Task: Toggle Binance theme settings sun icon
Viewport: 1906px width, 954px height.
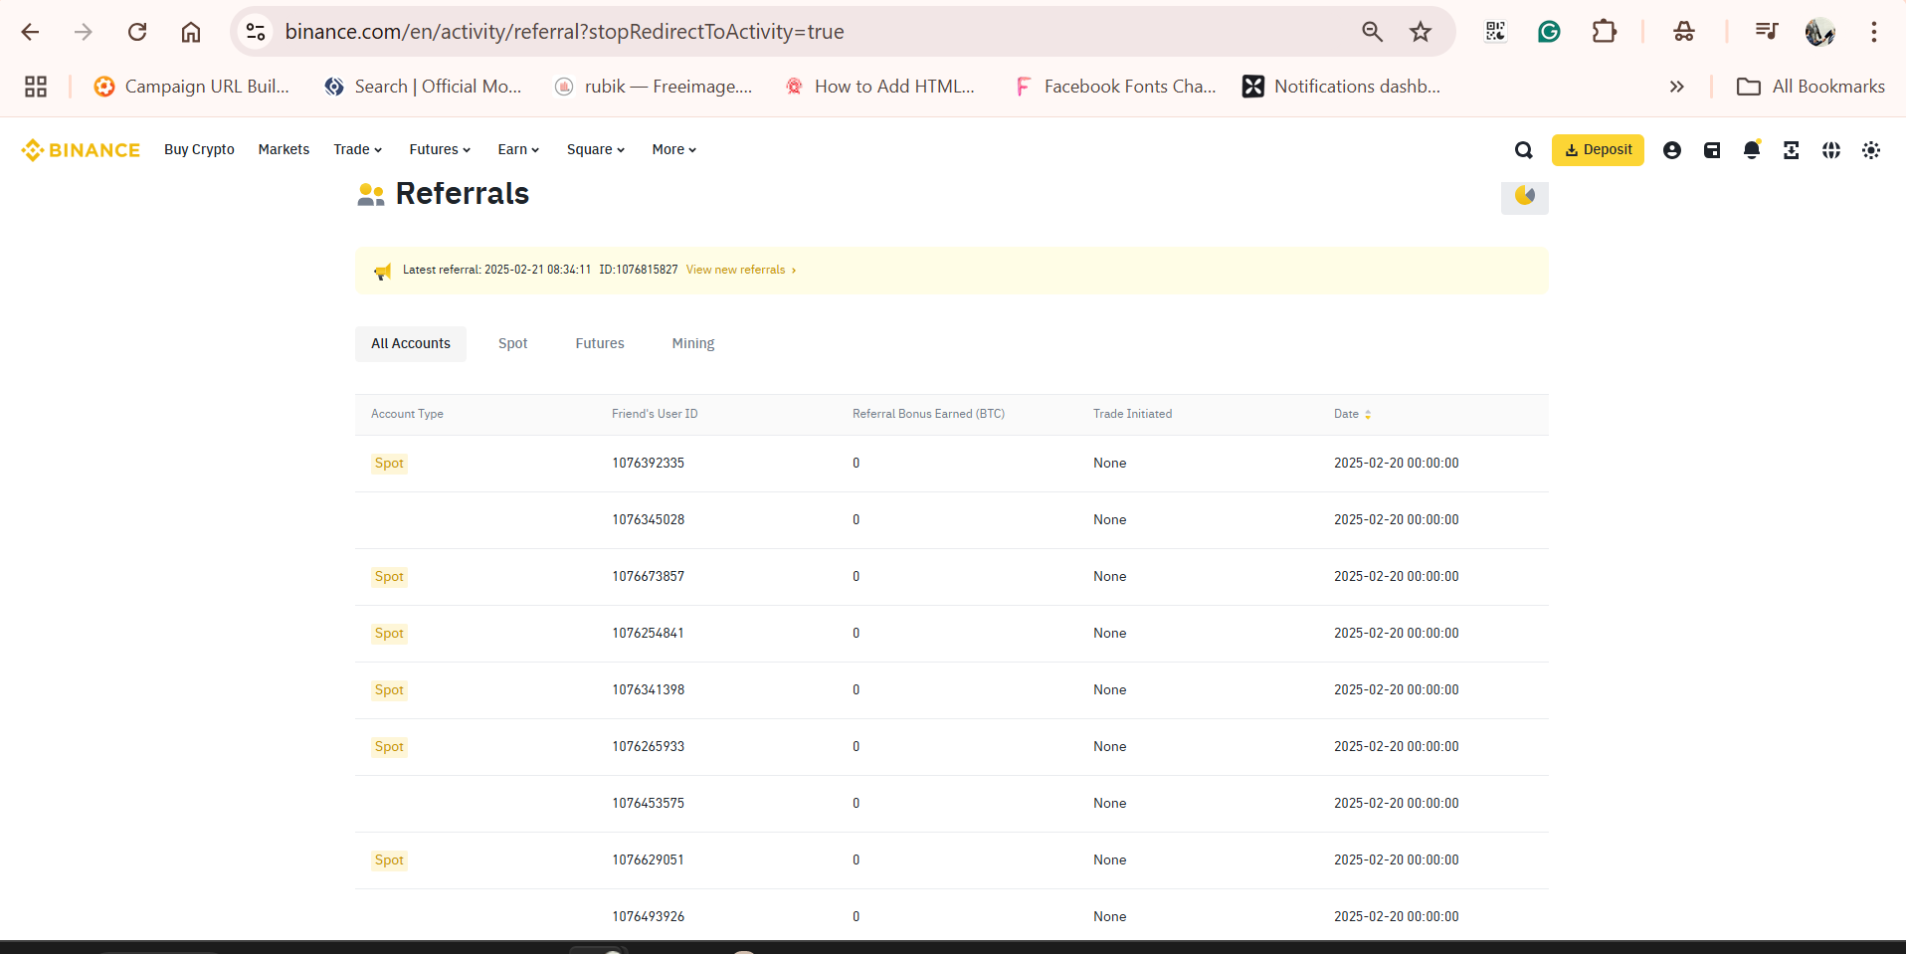Action: pos(1871,150)
